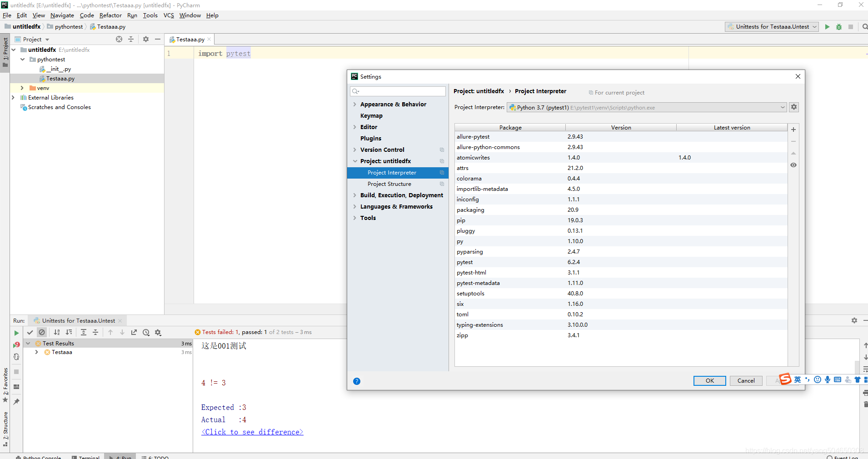Export test results icon
Screen dimensions: 868x459
(x=134, y=332)
